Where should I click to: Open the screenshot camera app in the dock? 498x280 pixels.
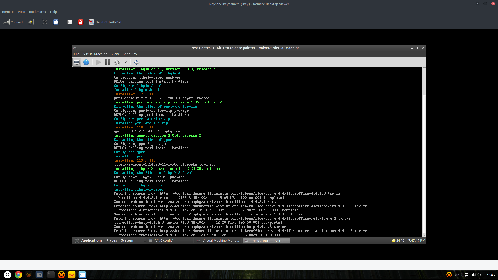tap(39, 275)
